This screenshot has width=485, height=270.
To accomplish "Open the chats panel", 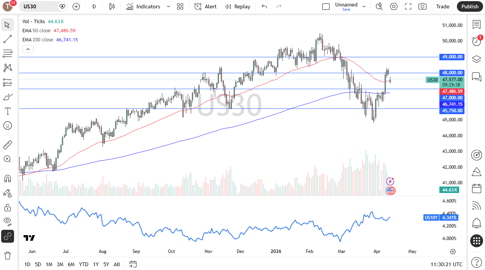I will click(x=477, y=77).
